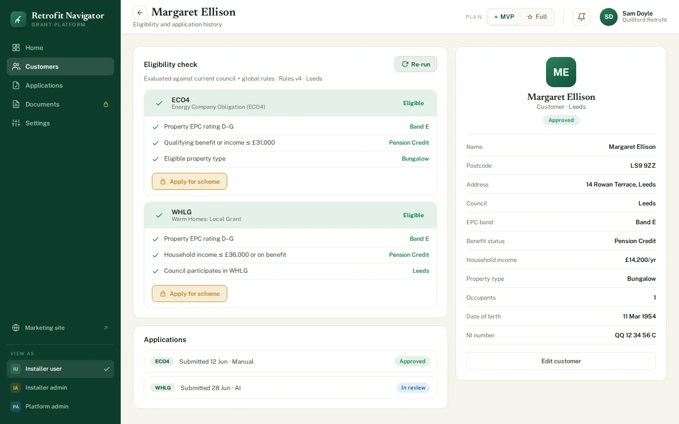Image resolution: width=679 pixels, height=424 pixels.
Task: Click the ME customer avatar
Action: (561, 72)
